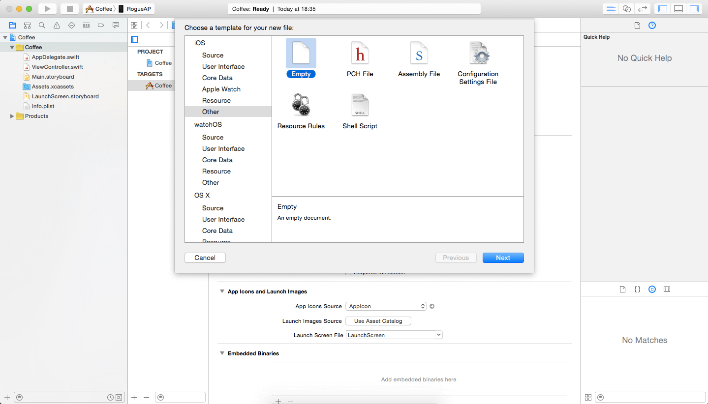Open AppDelegate.swift in navigator
Image resolution: width=708 pixels, height=404 pixels.
(x=56, y=57)
